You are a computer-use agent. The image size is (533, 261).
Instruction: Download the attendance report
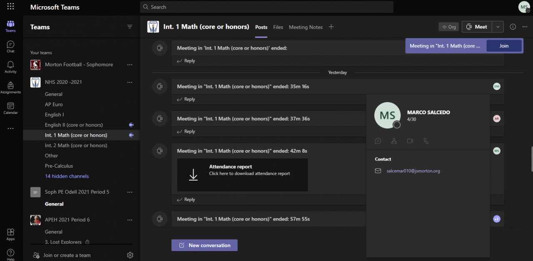coord(242,175)
